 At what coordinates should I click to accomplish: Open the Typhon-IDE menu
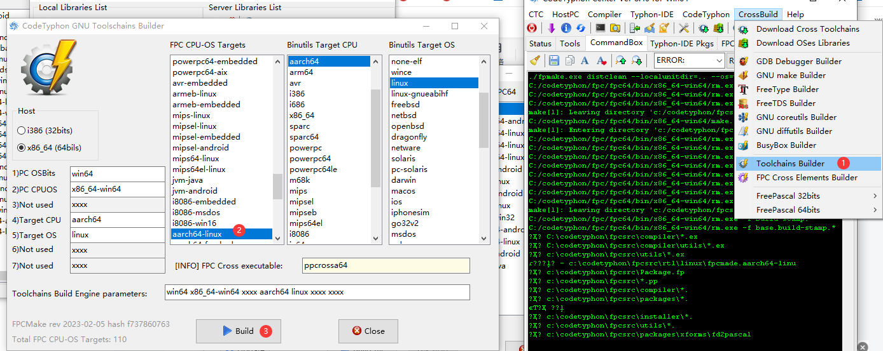pyautogui.click(x=652, y=14)
